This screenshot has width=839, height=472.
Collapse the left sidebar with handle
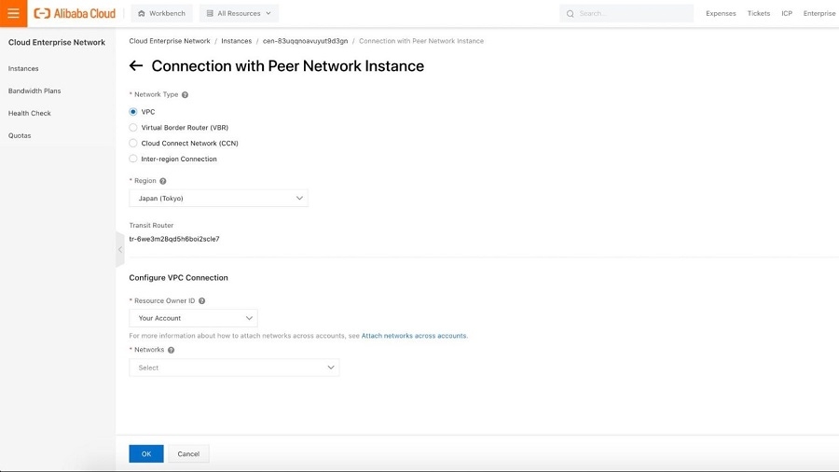click(x=119, y=249)
